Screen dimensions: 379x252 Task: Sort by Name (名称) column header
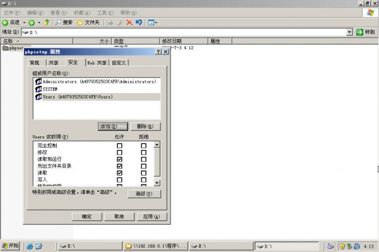(37, 41)
